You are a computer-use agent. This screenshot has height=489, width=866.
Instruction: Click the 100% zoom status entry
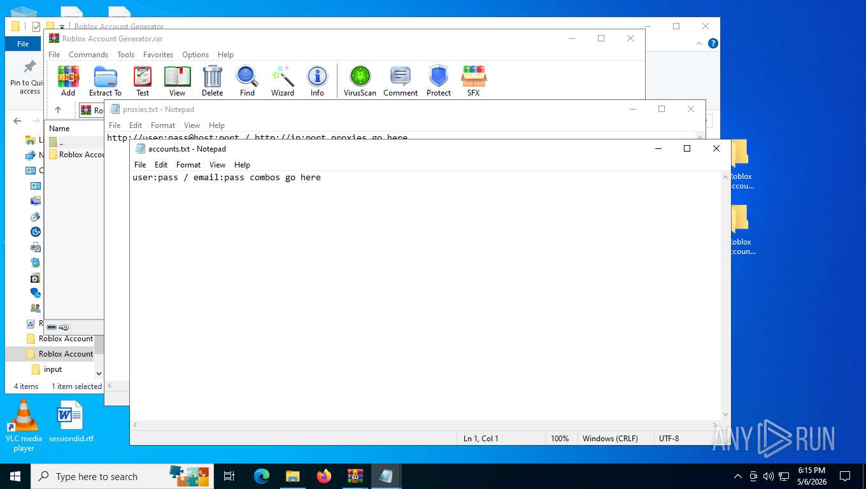tap(560, 439)
